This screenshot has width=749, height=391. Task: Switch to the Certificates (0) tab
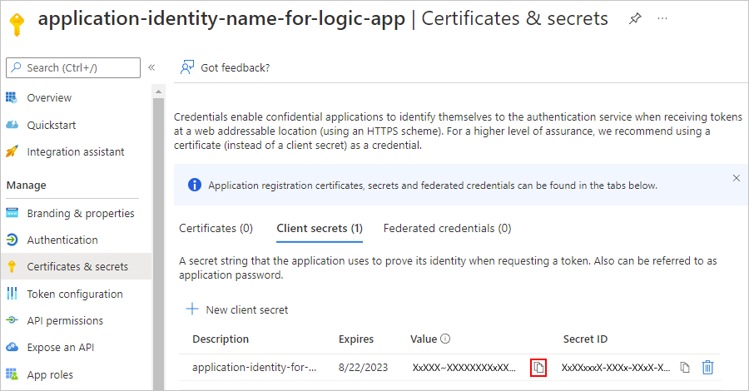216,228
